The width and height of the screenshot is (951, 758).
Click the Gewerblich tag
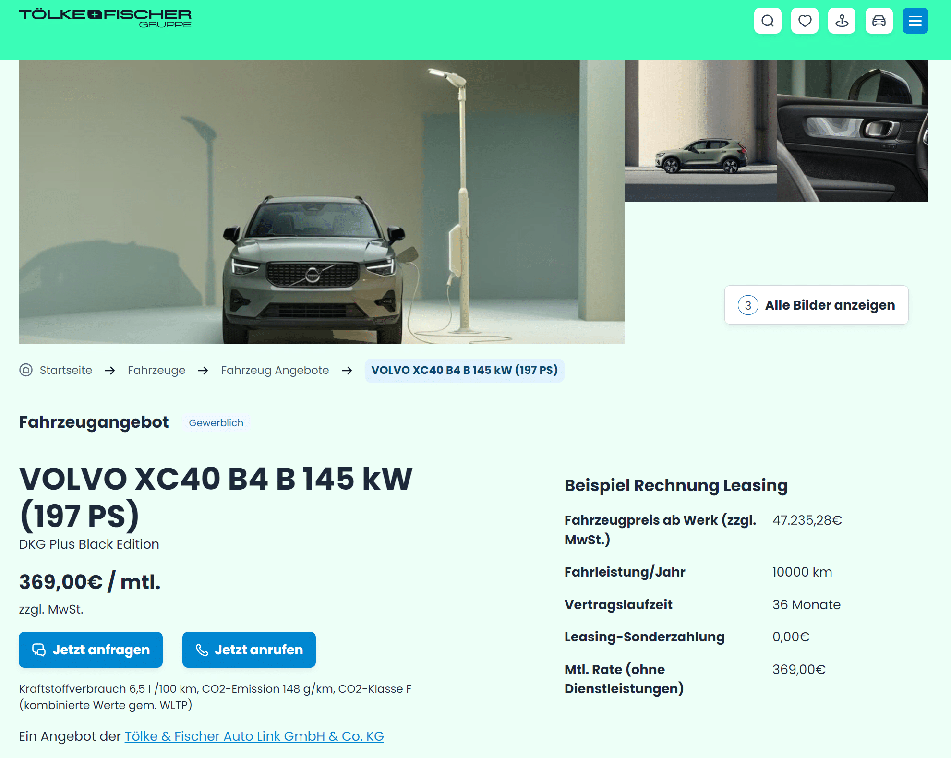[x=216, y=423]
